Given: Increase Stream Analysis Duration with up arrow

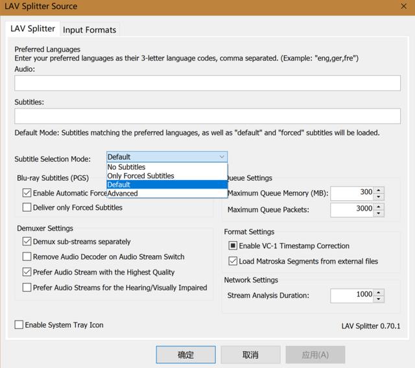Looking at the screenshot, I should pos(379,292).
